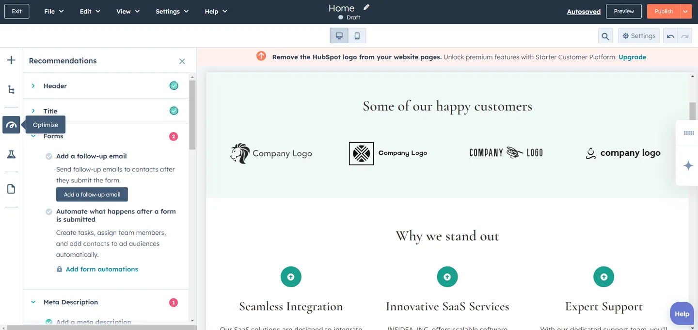Viewport: 698px width, 330px height.
Task: Select the Seamless Integration green circle icon
Action: click(x=291, y=277)
